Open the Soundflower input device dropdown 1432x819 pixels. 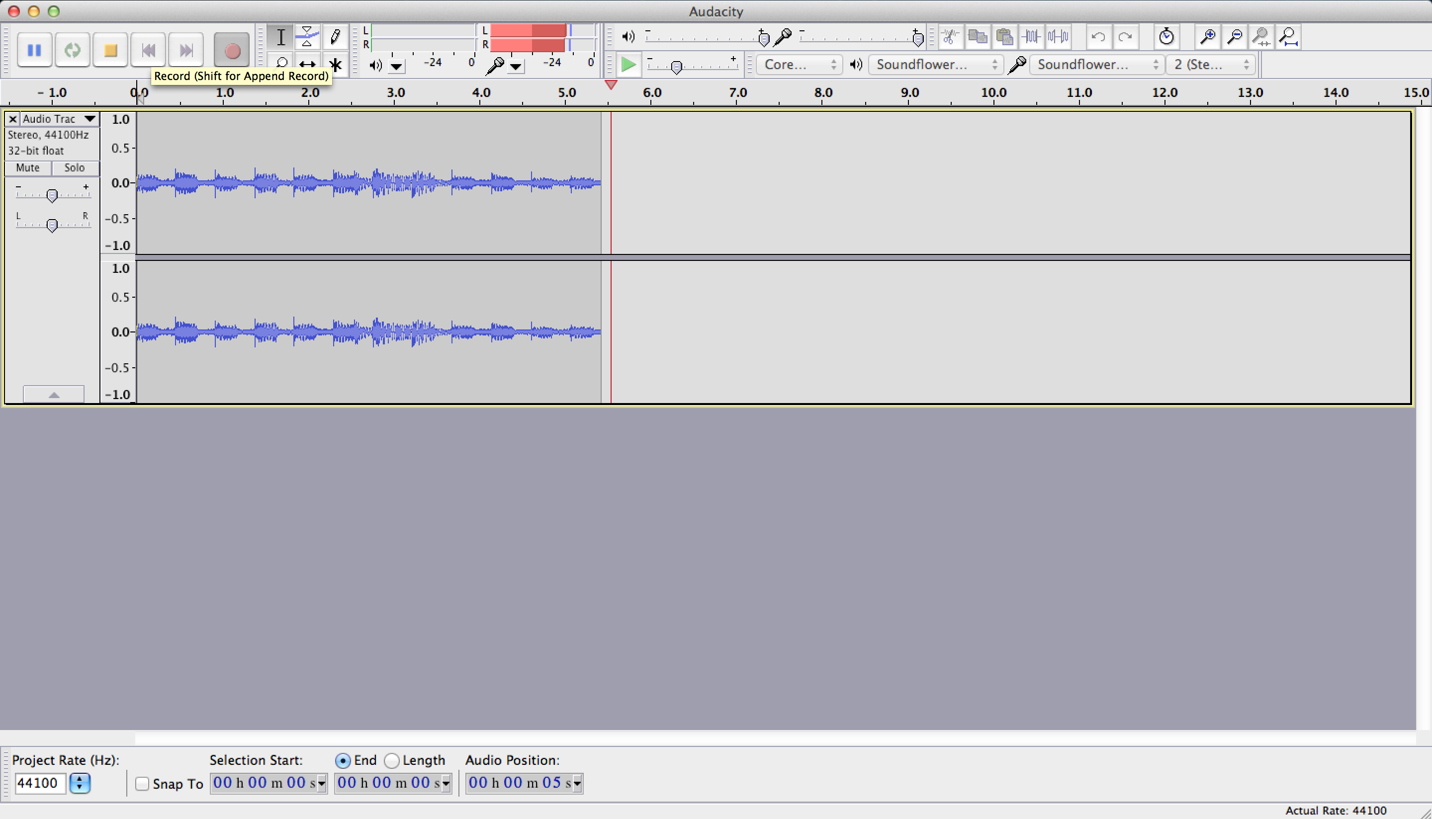1097,65
